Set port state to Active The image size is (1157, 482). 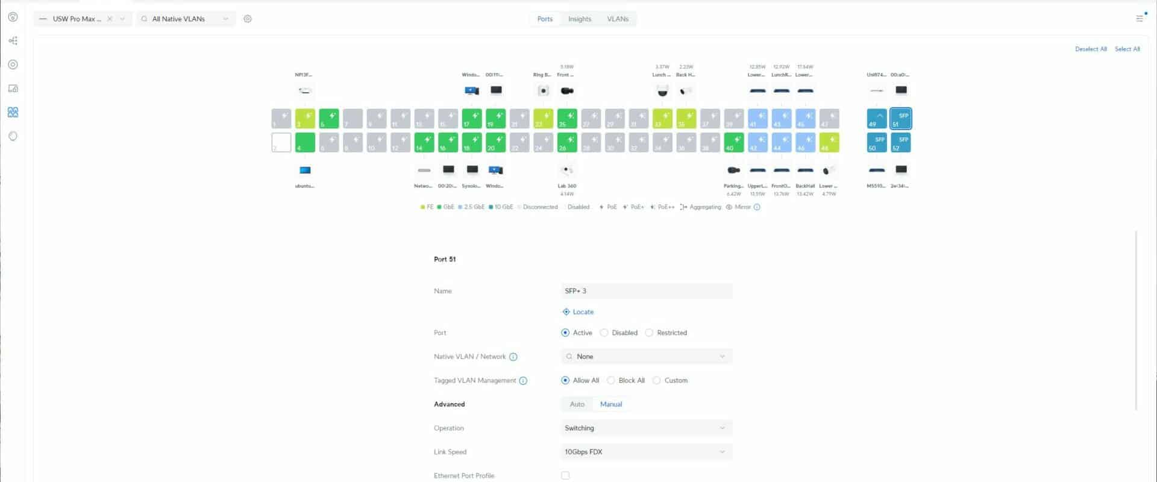click(565, 333)
